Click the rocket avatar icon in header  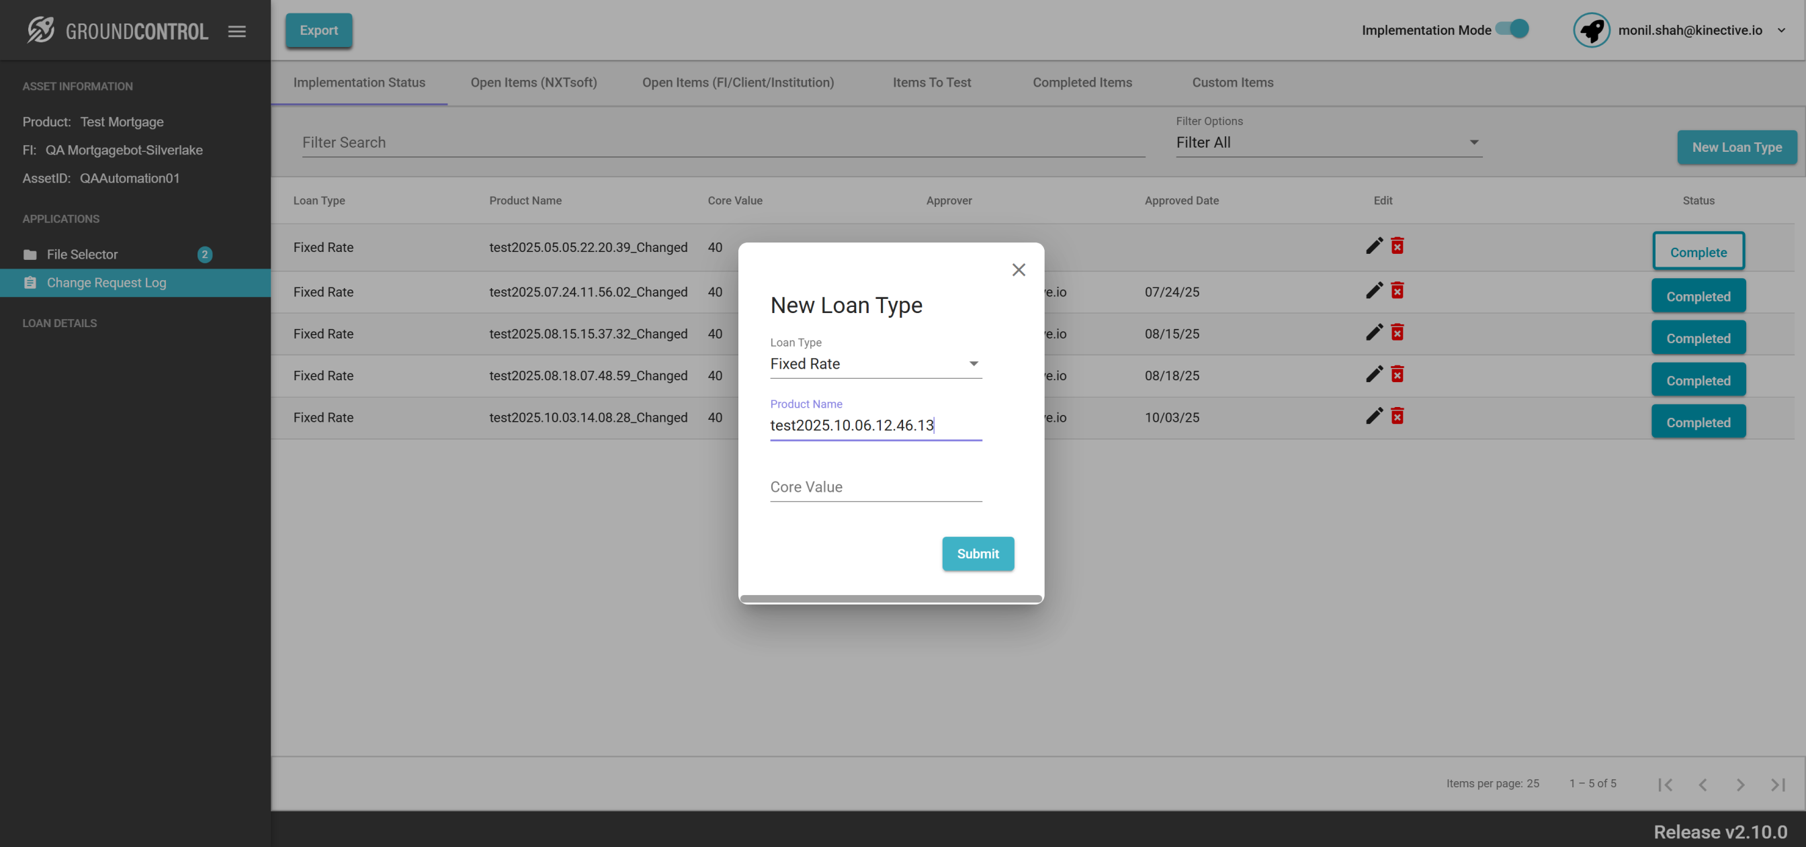[x=1592, y=30]
